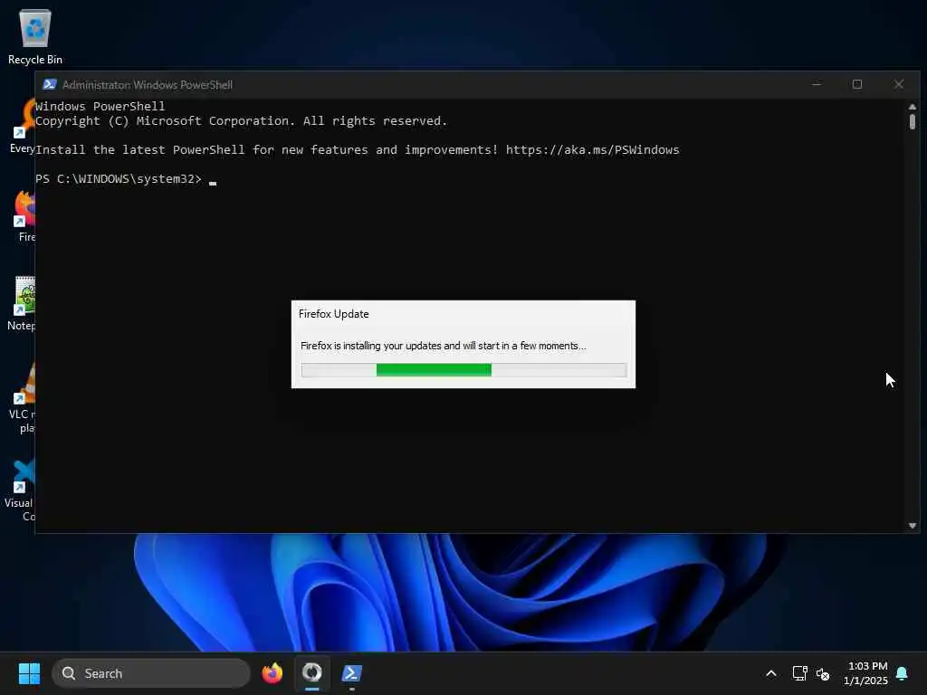
Task: Click the PowerShell vertical scrollbar thumb
Action: [912, 122]
